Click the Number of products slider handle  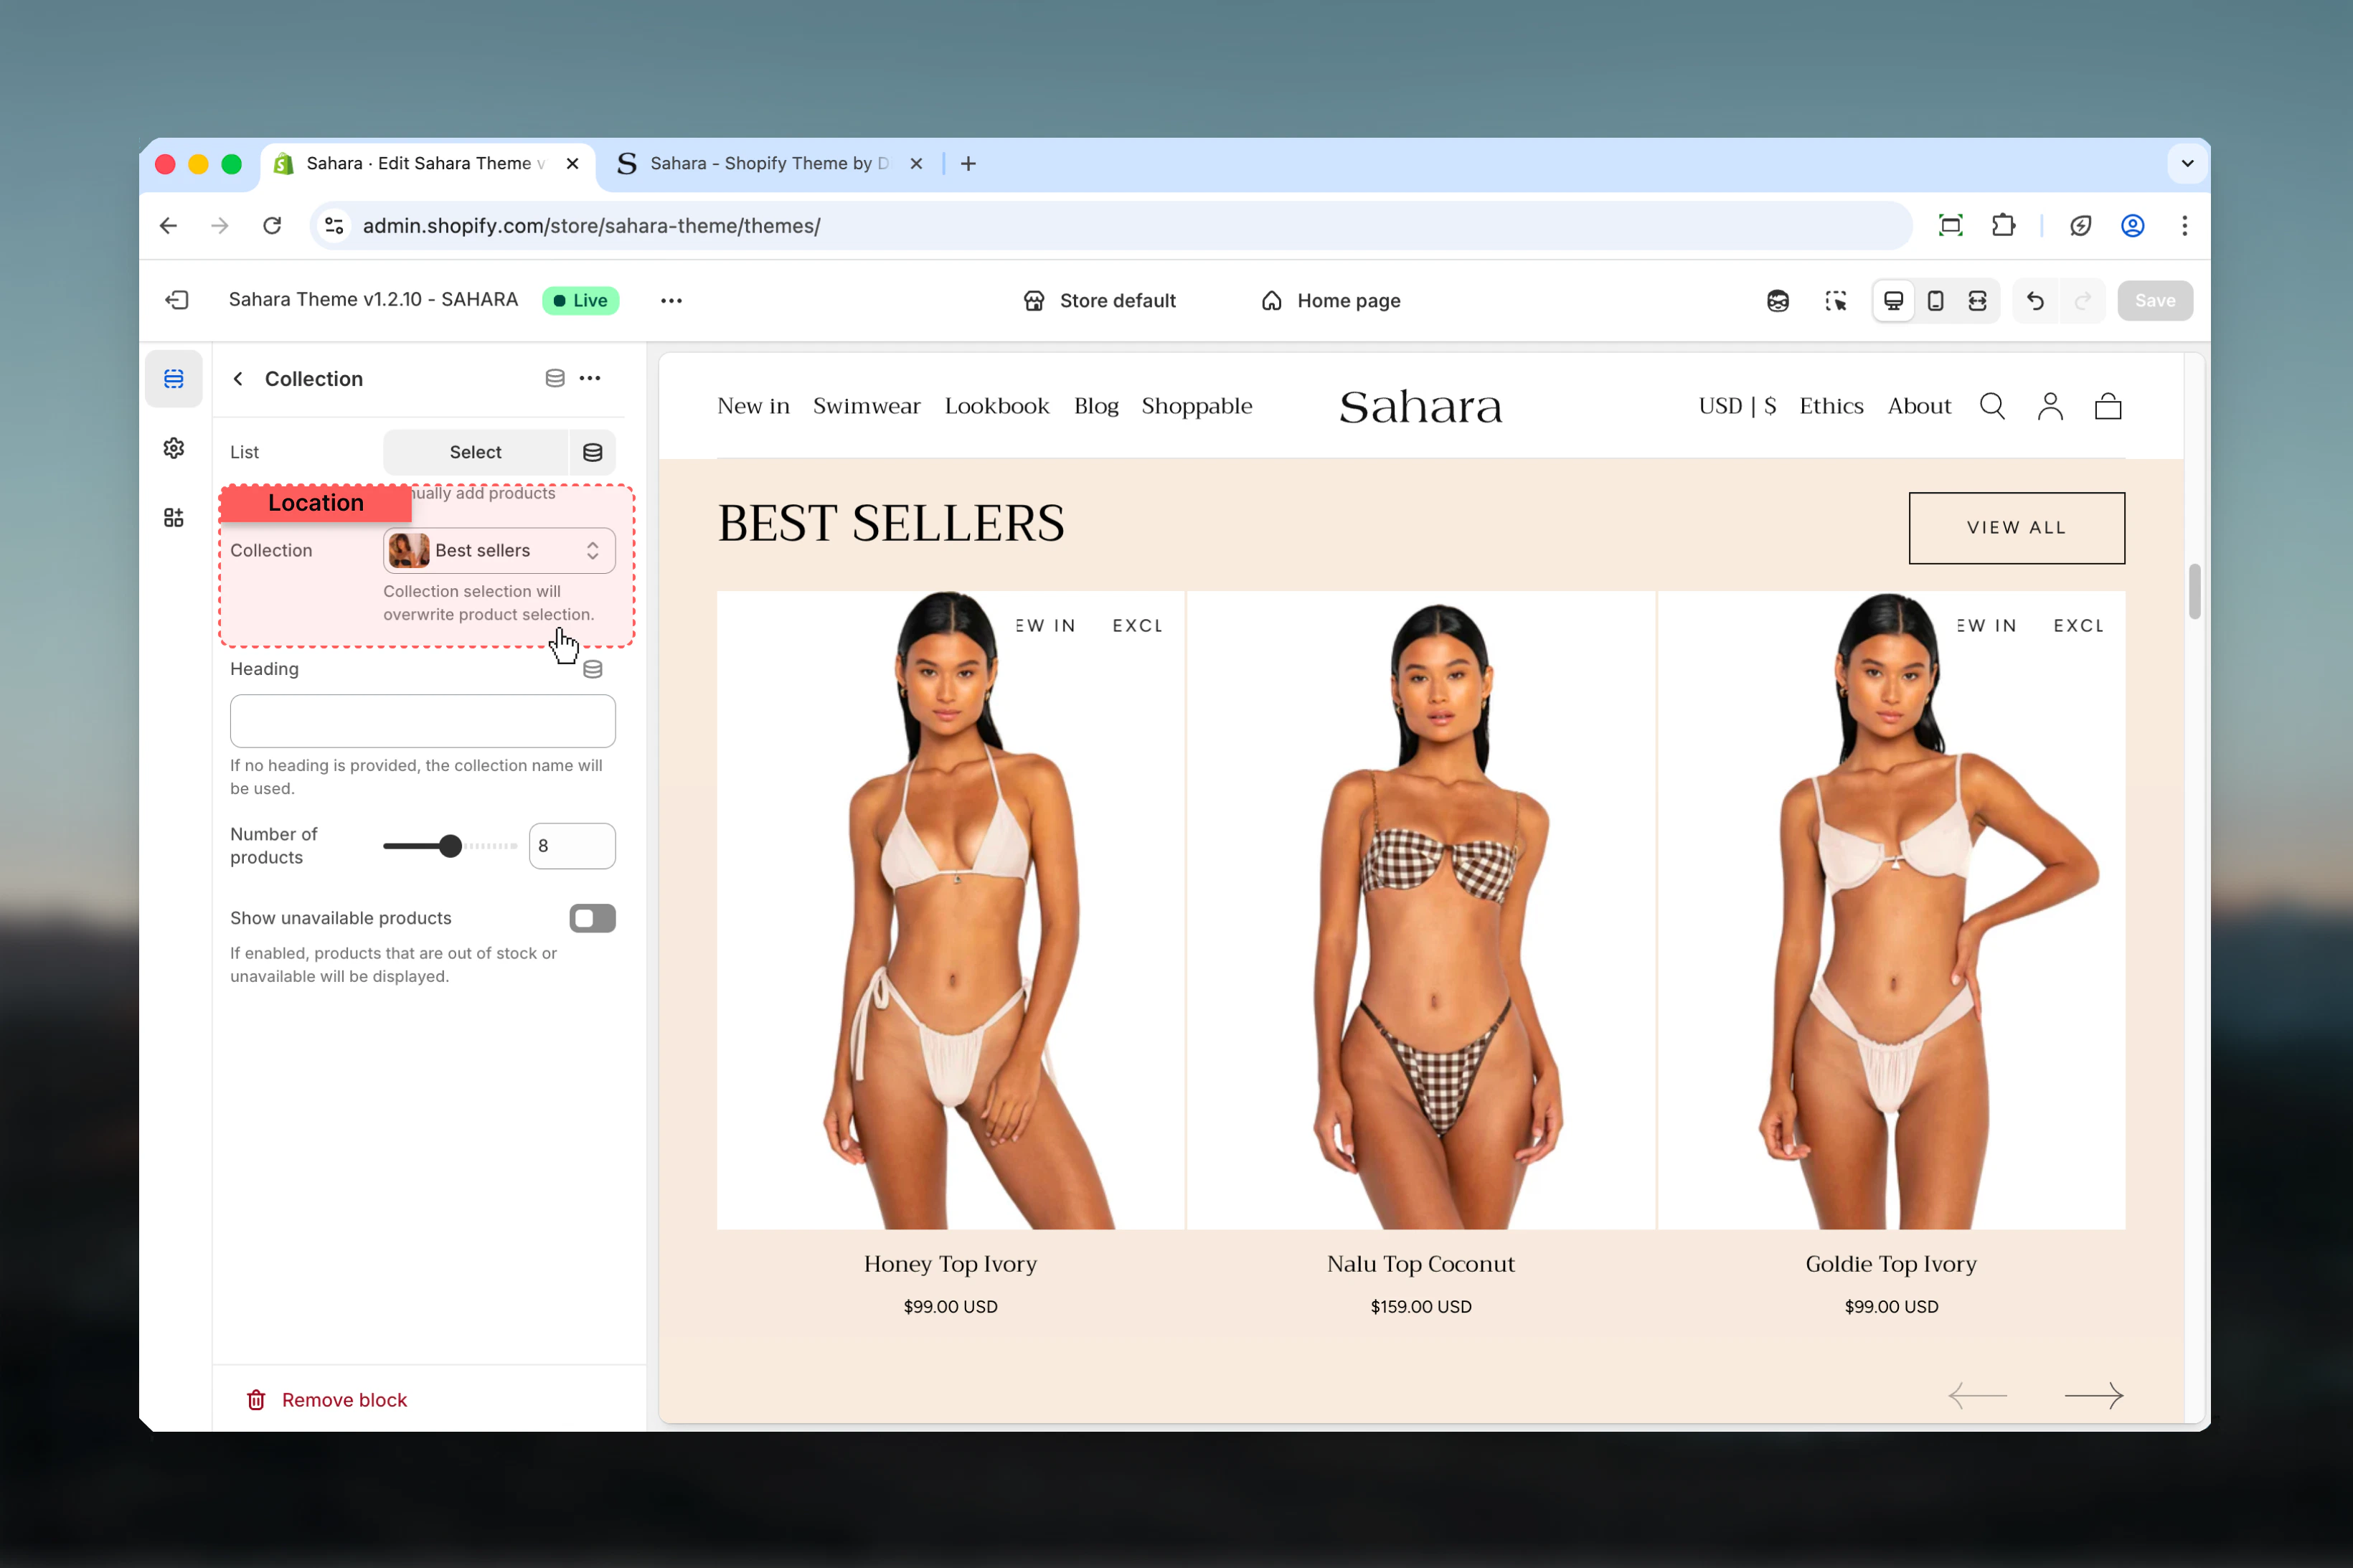click(x=451, y=846)
